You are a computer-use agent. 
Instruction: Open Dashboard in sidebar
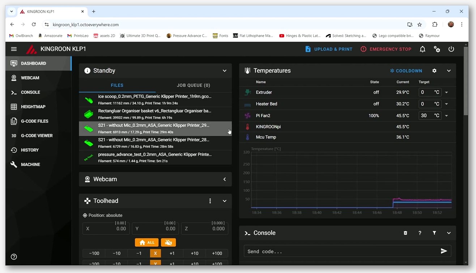point(38,64)
